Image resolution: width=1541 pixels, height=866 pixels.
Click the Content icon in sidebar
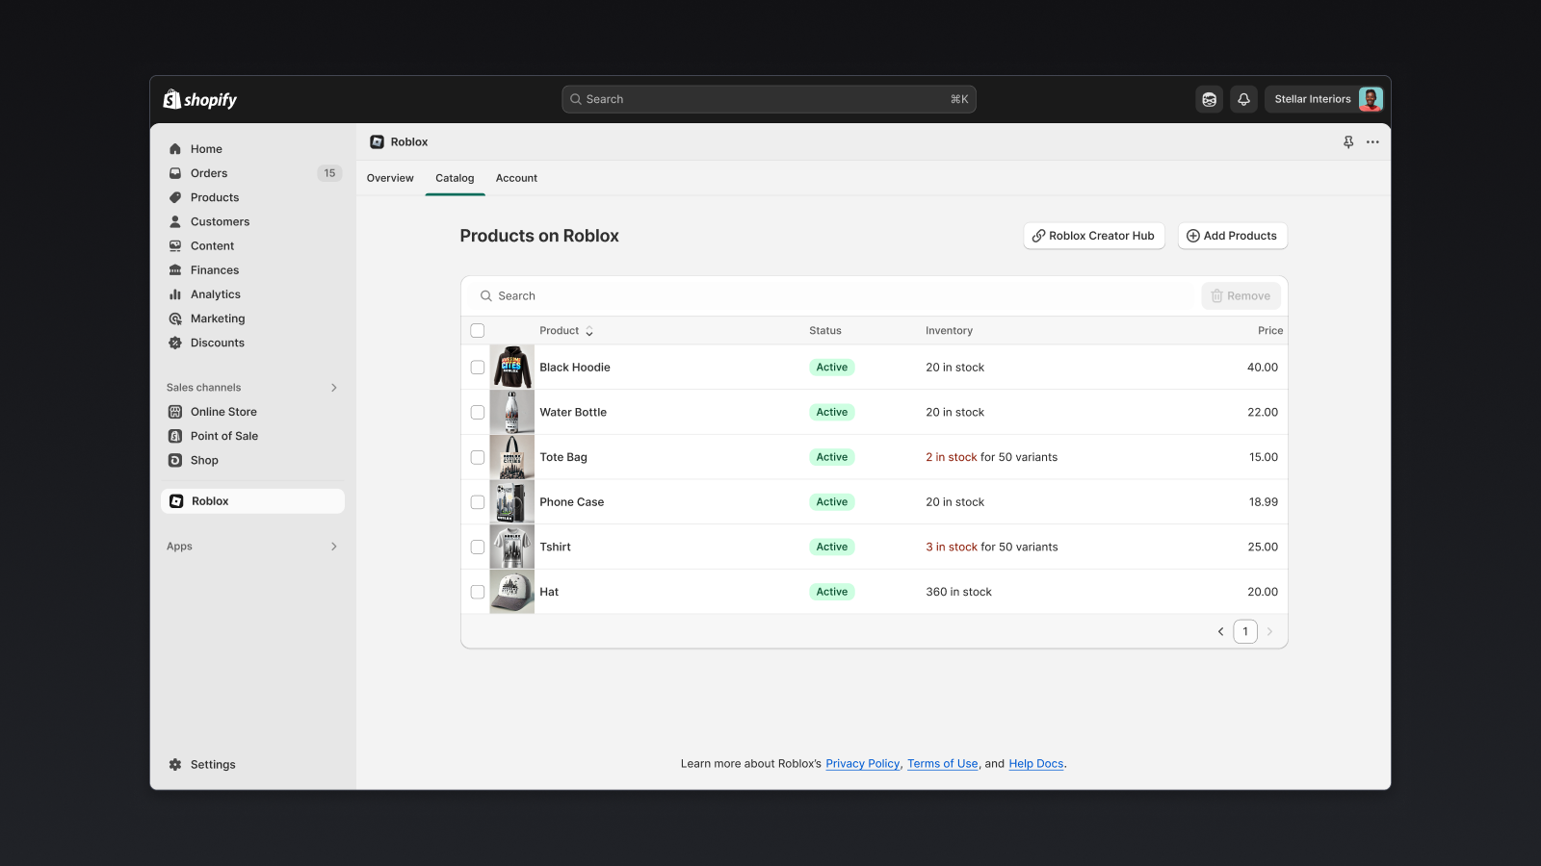175,246
